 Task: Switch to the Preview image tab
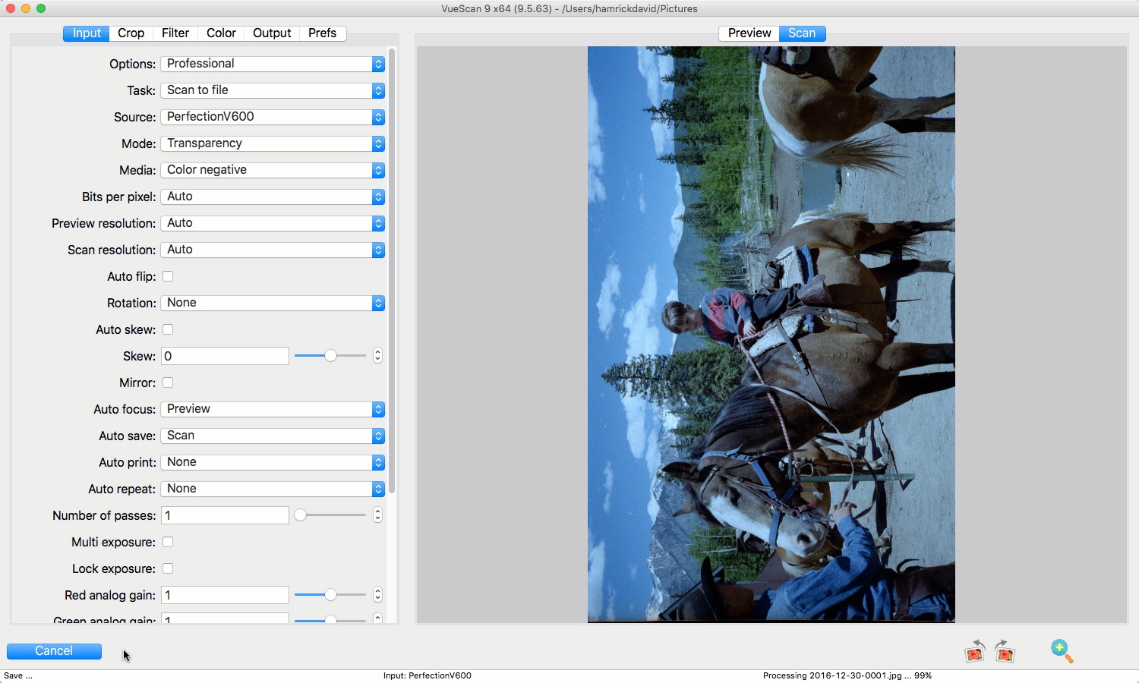(x=749, y=33)
